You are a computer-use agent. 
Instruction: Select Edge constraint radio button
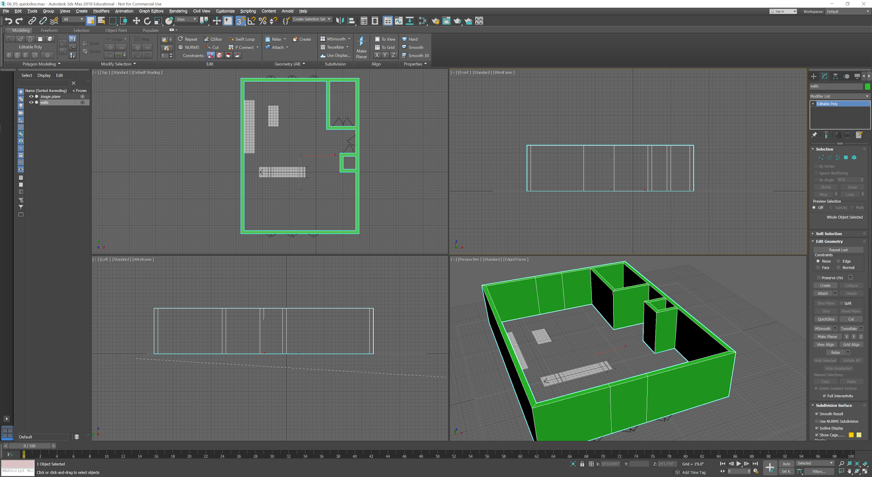(x=838, y=262)
